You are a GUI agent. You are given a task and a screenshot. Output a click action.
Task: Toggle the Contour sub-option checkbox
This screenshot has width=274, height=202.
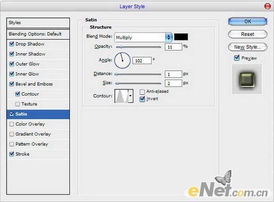click(x=17, y=94)
